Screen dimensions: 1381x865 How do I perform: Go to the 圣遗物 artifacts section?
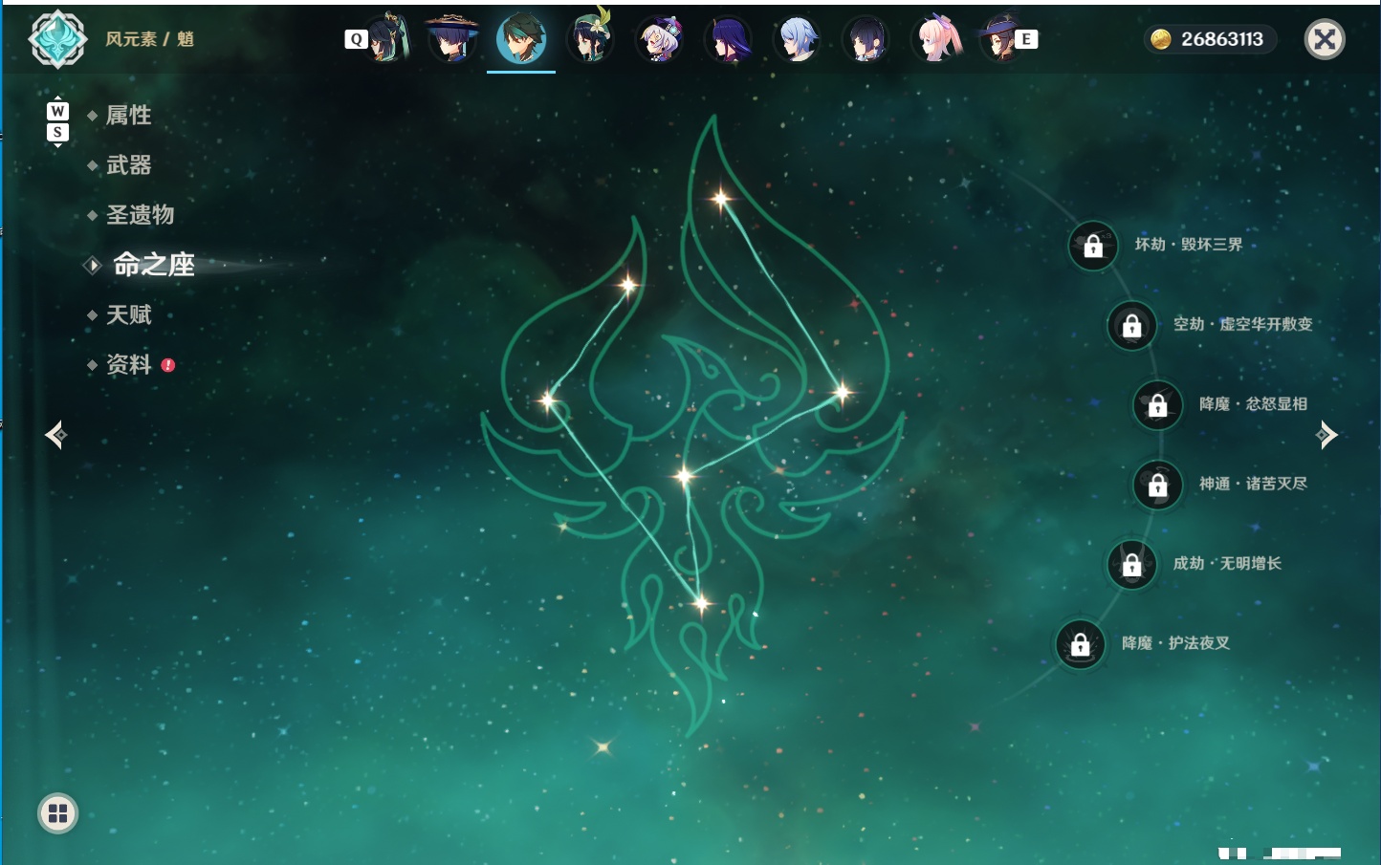pyautogui.click(x=140, y=215)
